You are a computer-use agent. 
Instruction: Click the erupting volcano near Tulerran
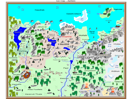pyautogui.click(x=86, y=86)
